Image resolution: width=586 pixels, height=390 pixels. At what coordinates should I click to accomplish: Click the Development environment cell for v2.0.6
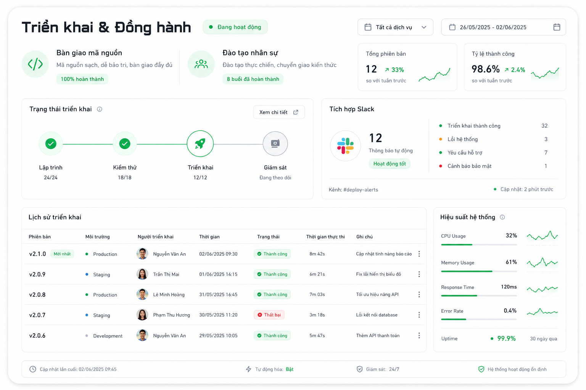click(104, 336)
